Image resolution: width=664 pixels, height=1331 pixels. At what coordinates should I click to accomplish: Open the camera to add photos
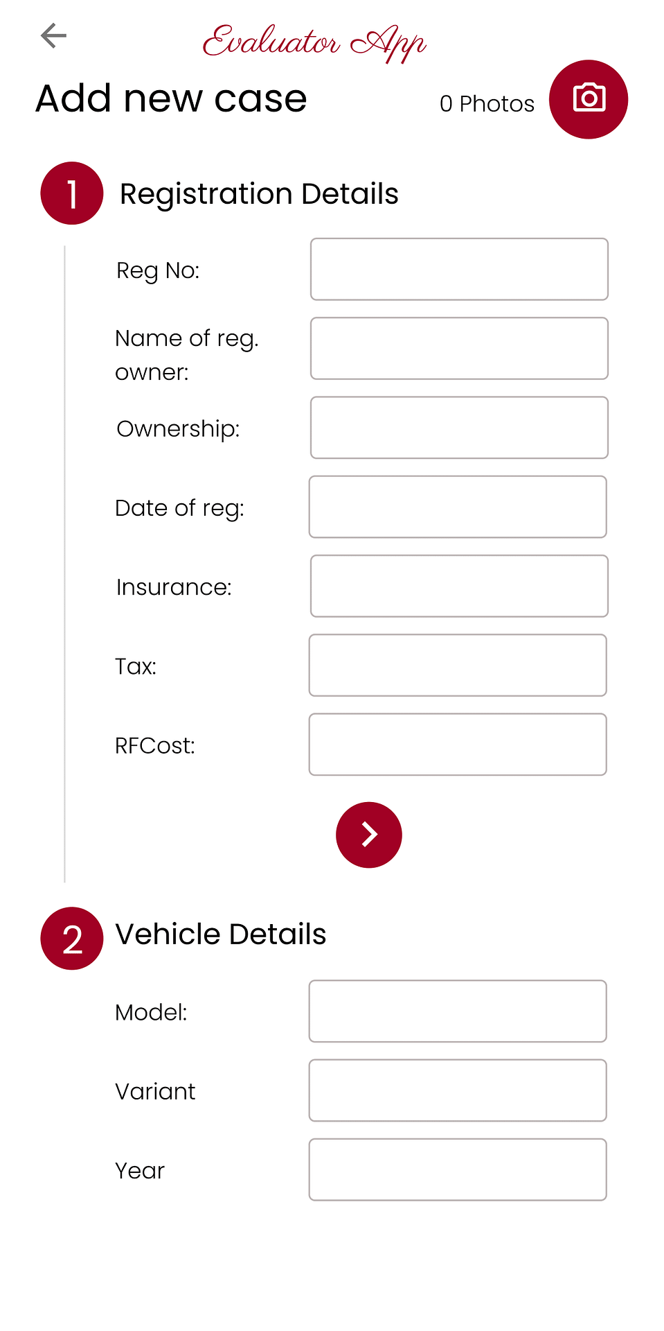(x=589, y=99)
